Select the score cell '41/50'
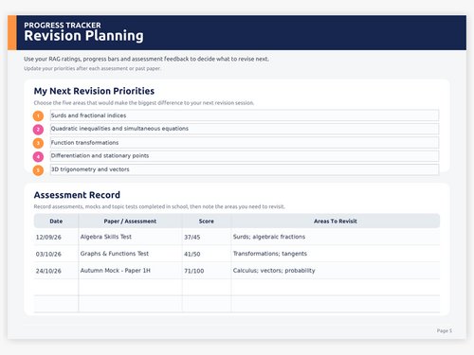 pyautogui.click(x=207, y=254)
